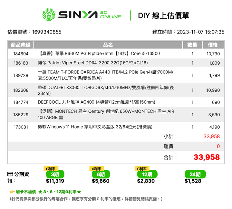Click the $11,319 installment amount
This screenshot has height=209, width=232.
coord(55,181)
